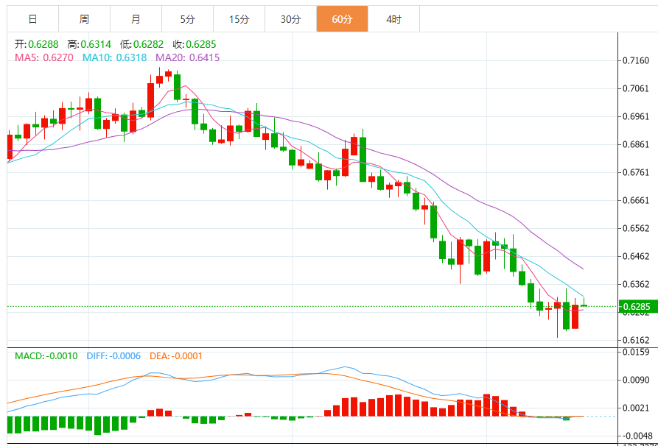Click the 开:0.6288 open price value
Image resolution: width=658 pixels, height=446 pixels.
pos(37,44)
